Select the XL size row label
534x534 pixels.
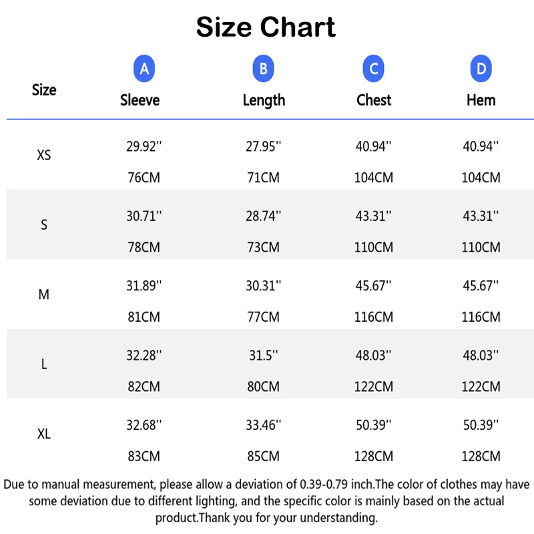(x=44, y=435)
